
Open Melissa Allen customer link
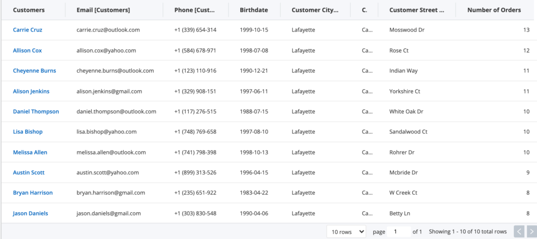pyautogui.click(x=30, y=152)
